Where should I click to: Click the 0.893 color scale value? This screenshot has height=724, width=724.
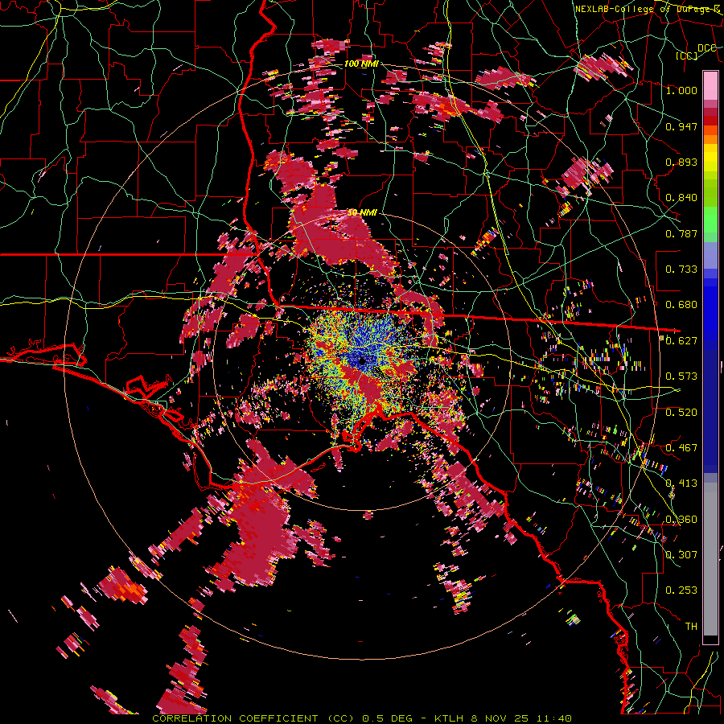click(681, 162)
